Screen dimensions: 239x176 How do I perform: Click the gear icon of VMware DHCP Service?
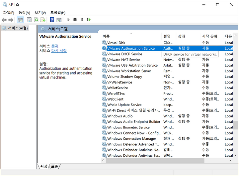(x=104, y=54)
